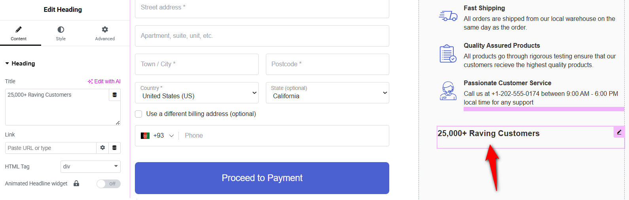Image resolution: width=629 pixels, height=200 pixels.
Task: Click the pencil edit handle on the heading widget
Action: click(x=619, y=132)
